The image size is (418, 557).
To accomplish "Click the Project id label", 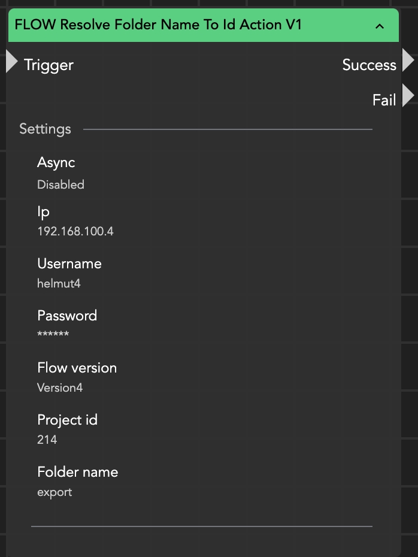I will (67, 420).
